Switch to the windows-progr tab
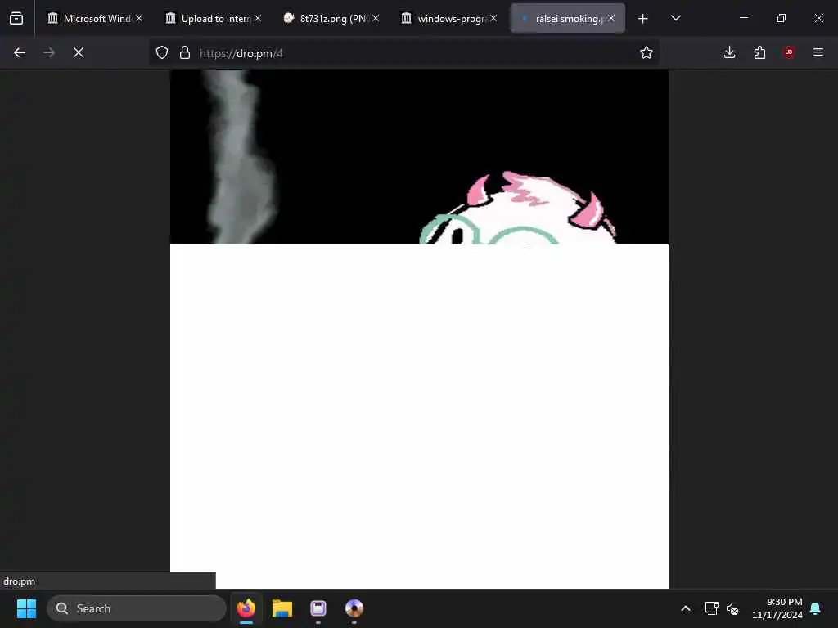Image resolution: width=838 pixels, height=628 pixels. 450,19
